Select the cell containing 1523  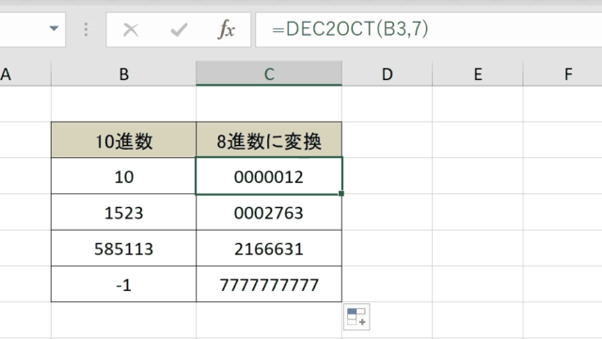coord(123,212)
